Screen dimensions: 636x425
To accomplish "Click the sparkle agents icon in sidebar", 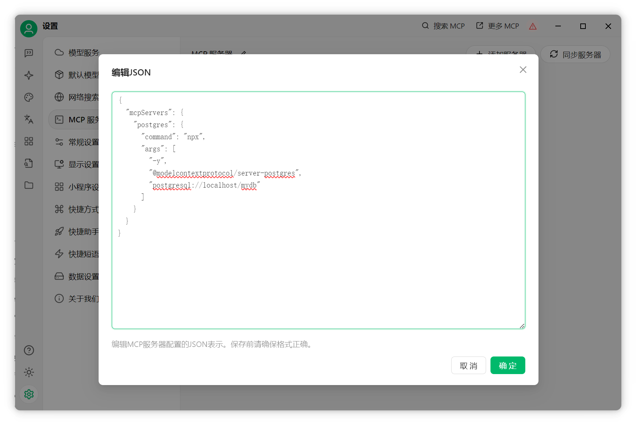I will pyautogui.click(x=29, y=75).
